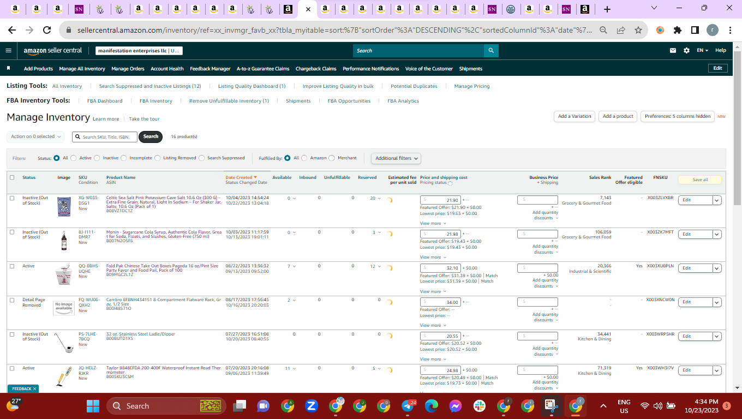Image resolution: width=742 pixels, height=419 pixels.
Task: Open the Shipments item in top navigation
Action: pyautogui.click(x=471, y=69)
